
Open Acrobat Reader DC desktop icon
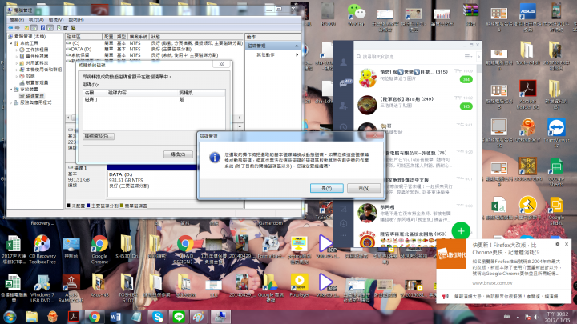click(527, 94)
